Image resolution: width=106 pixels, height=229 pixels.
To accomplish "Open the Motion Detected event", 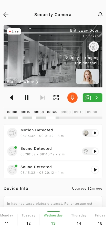I will coord(53,133).
